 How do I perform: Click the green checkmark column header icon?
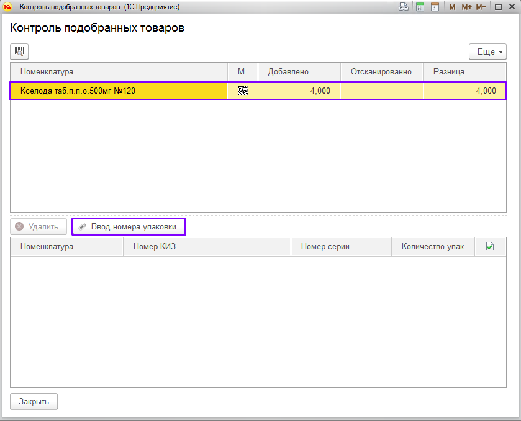click(x=489, y=246)
